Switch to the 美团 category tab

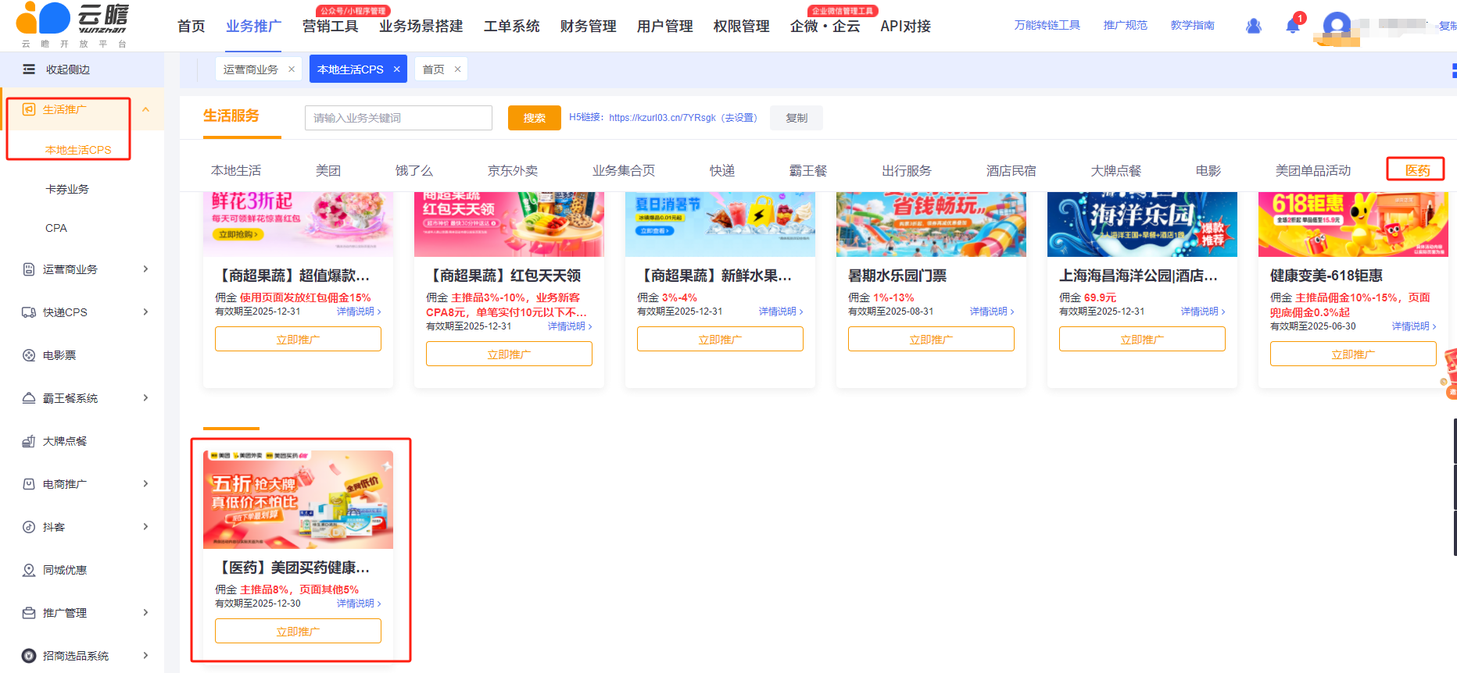[x=328, y=170]
